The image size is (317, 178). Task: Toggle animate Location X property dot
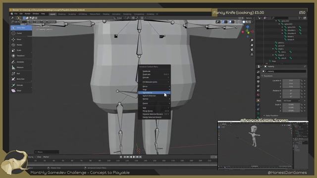(x=305, y=81)
